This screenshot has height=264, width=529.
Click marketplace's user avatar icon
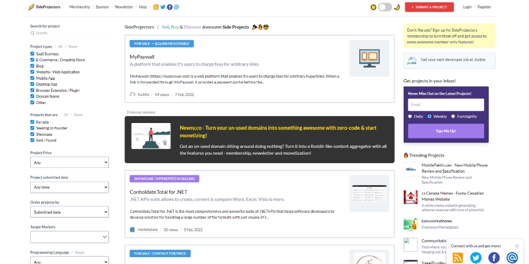point(133,230)
